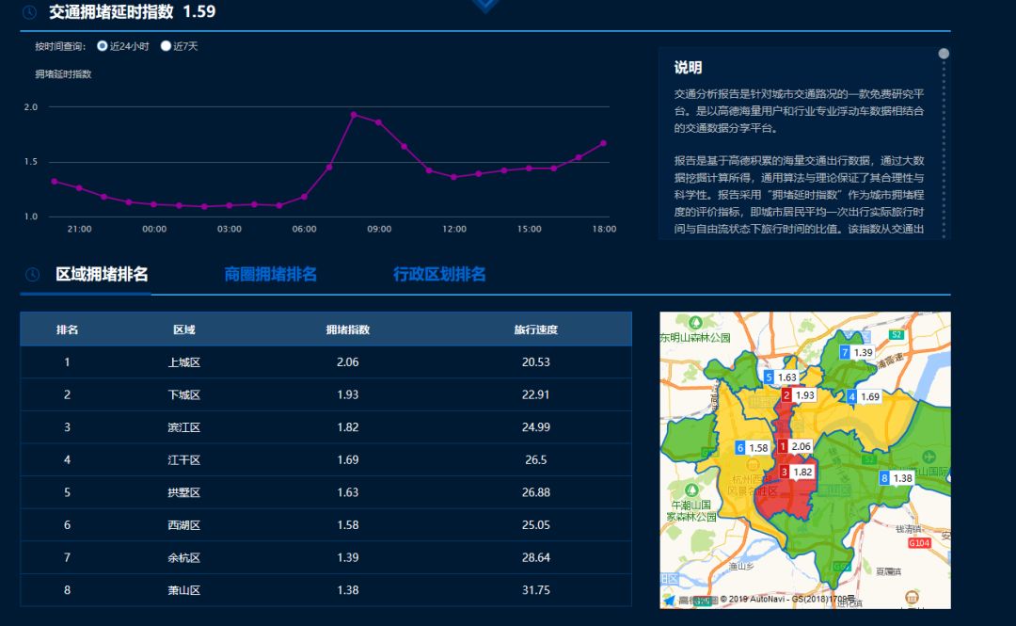Select the 近7天 radio button
Screen dimensions: 1016x626
pos(166,46)
